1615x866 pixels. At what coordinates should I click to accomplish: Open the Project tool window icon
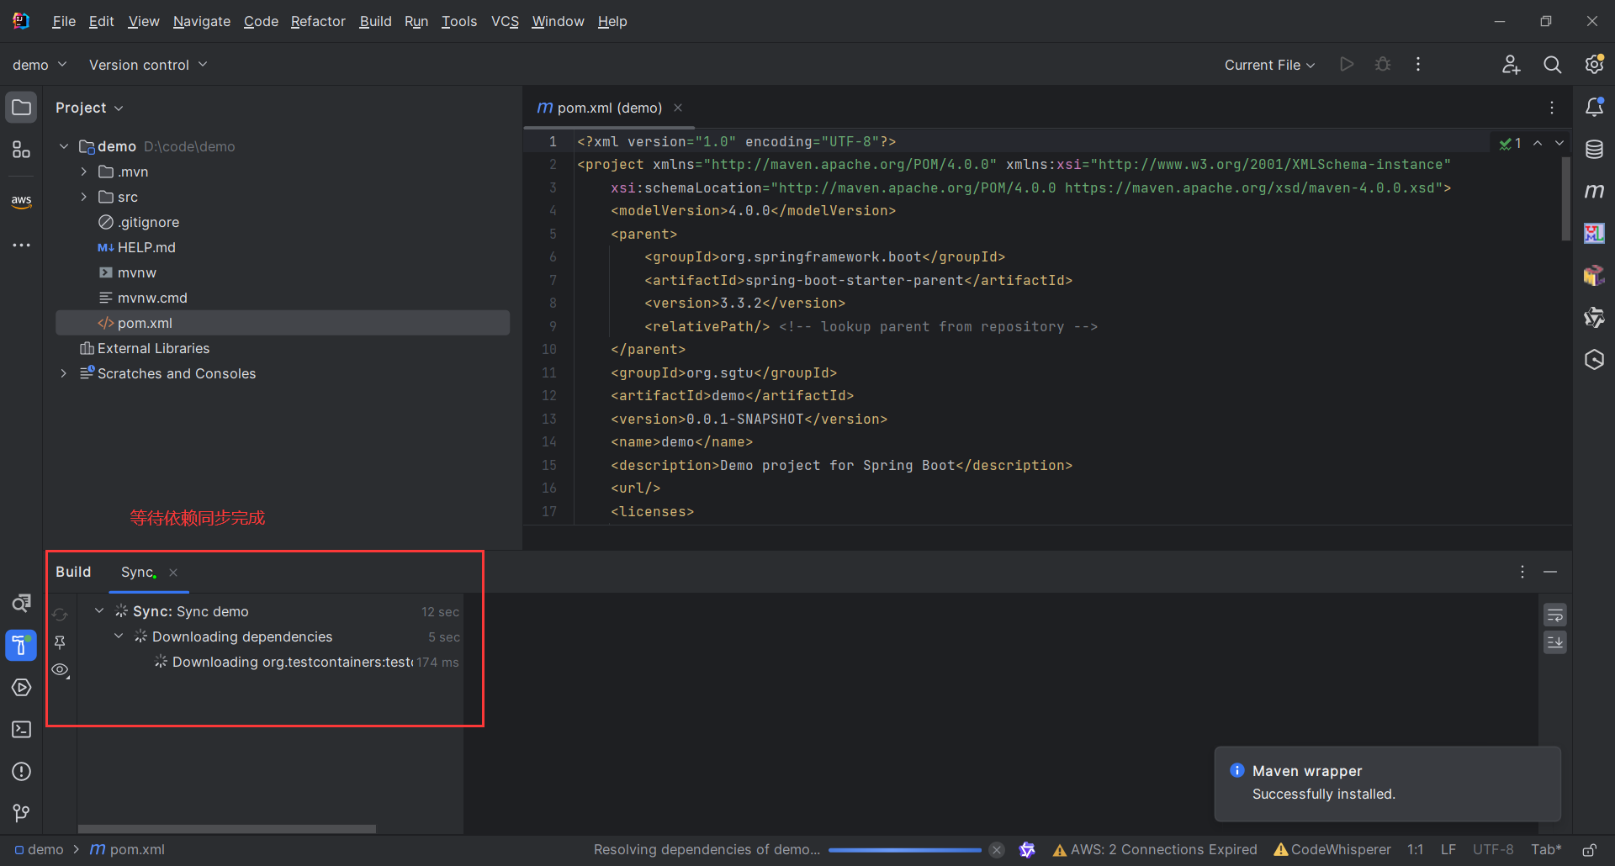(22, 108)
